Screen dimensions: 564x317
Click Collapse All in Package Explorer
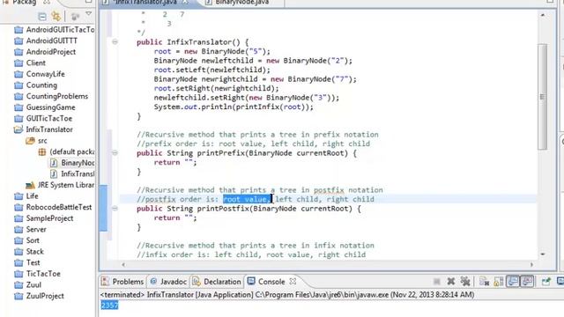coord(42,16)
